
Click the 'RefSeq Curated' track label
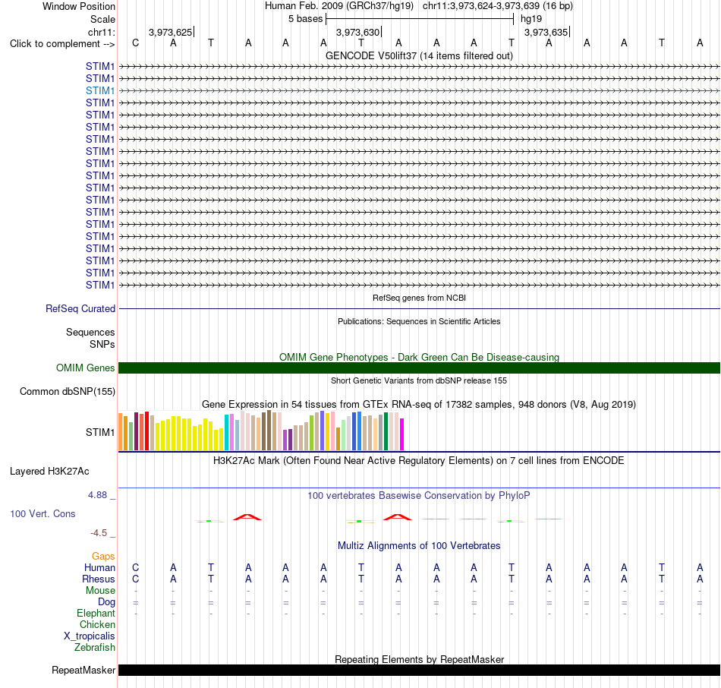tap(80, 309)
